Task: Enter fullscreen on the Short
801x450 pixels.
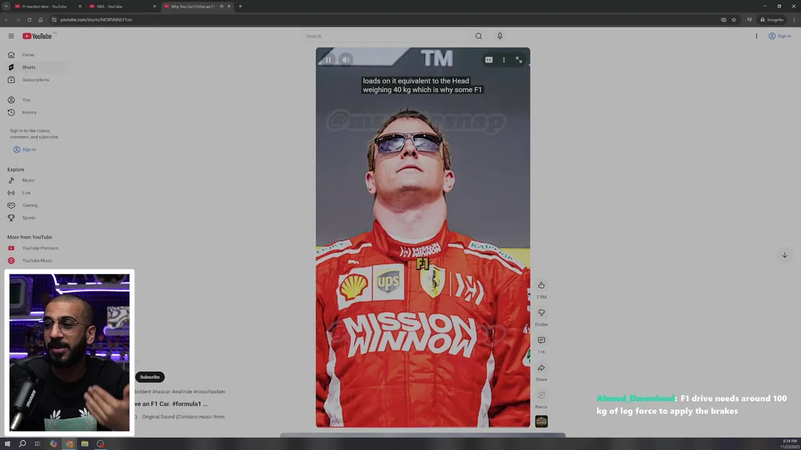Action: [x=519, y=60]
